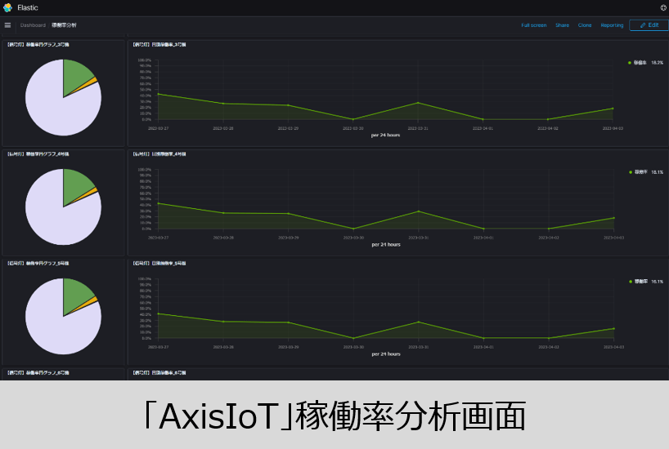
Task: Clone this dashboard
Action: [x=585, y=25]
